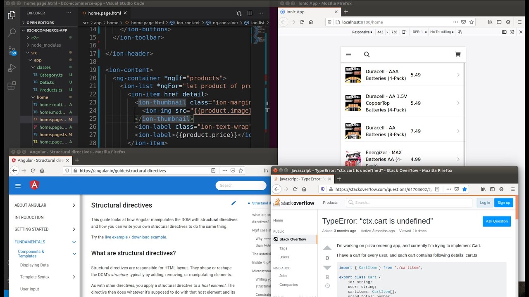Upvote the Stack Overflow question

(327, 248)
